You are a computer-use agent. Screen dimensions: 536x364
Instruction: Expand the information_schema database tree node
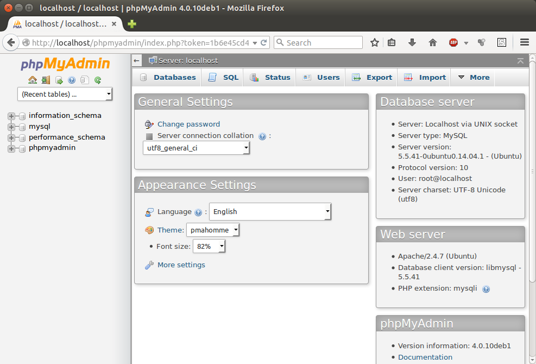tap(11, 116)
